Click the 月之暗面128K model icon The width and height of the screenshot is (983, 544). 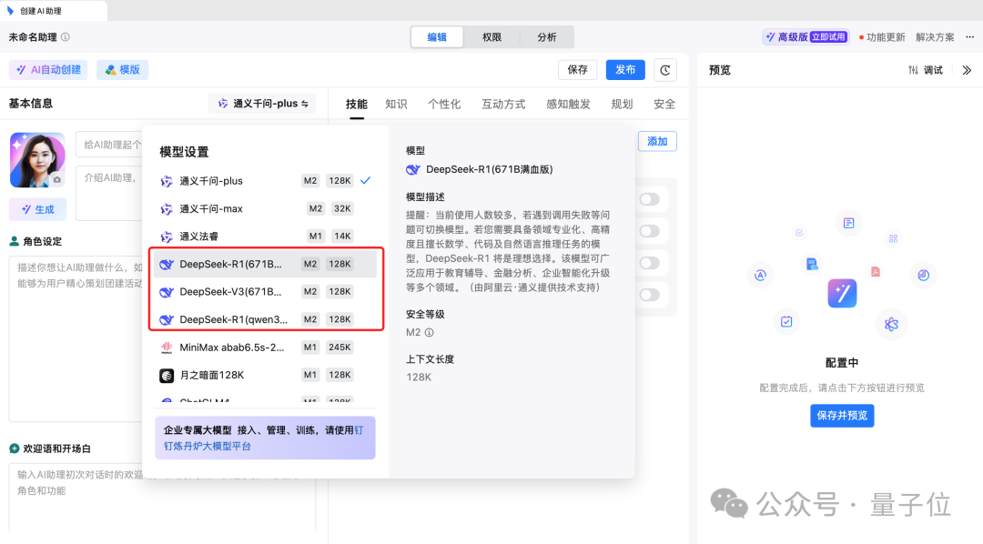pyautogui.click(x=167, y=375)
